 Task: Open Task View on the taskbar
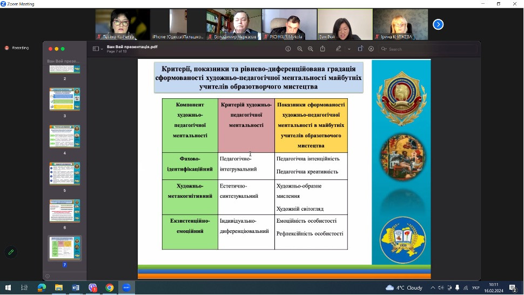point(24,287)
